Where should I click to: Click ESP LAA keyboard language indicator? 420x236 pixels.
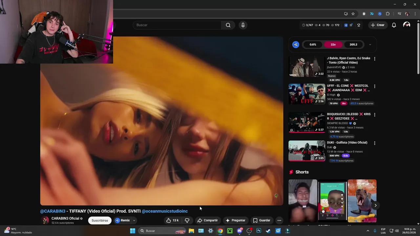383,231
